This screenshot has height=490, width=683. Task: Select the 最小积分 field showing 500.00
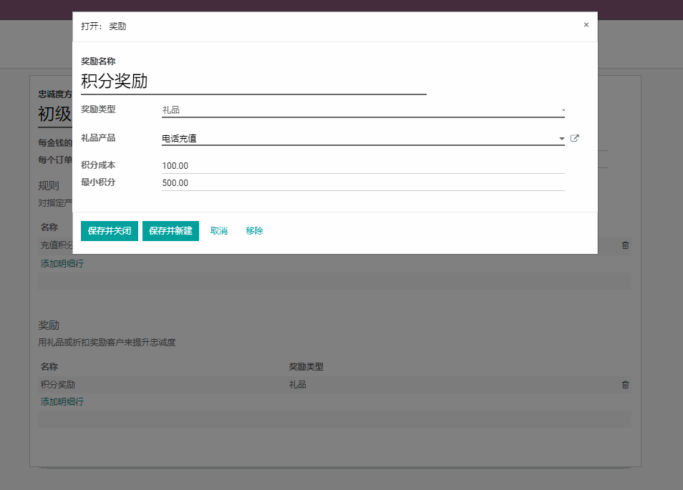point(363,183)
